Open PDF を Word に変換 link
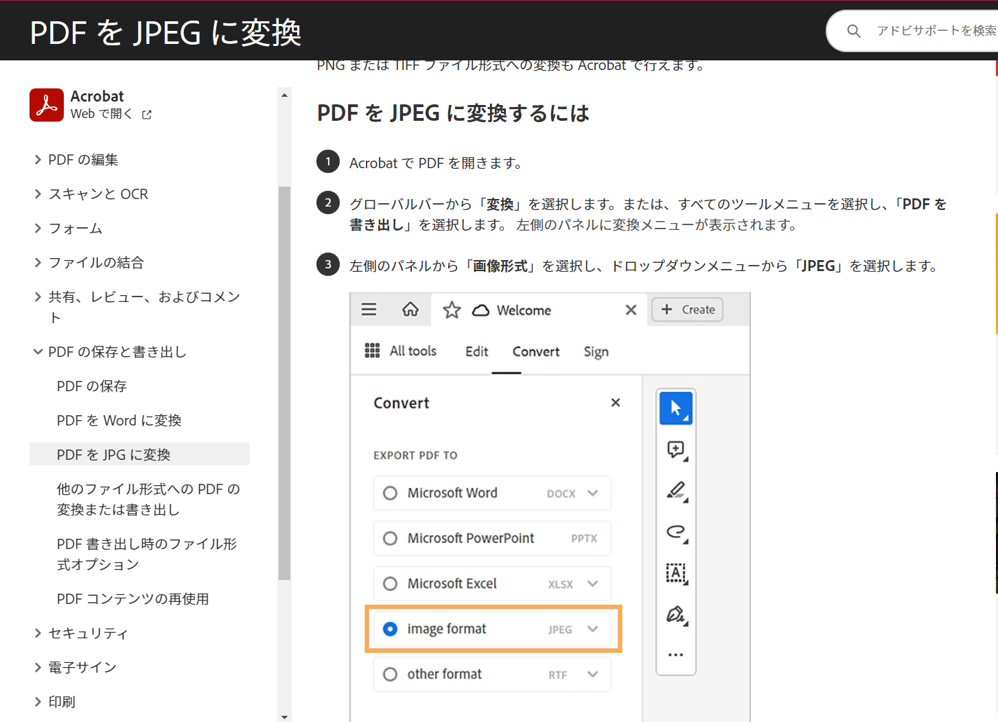 click(x=119, y=421)
